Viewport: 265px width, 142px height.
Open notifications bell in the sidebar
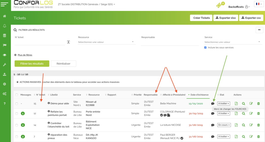(x=5, y=26)
